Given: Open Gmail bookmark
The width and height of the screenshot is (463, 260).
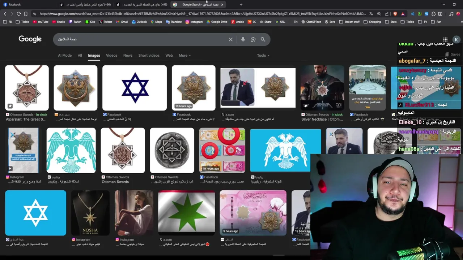Looking at the screenshot, I should tap(122, 22).
